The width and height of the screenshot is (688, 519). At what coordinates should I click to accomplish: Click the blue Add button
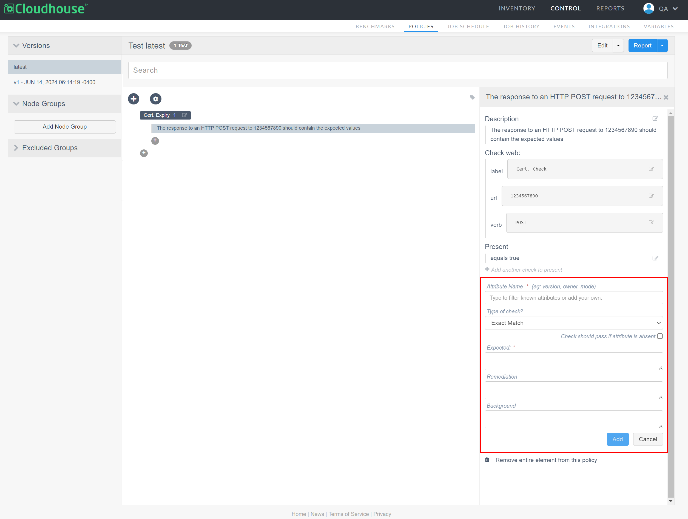pos(617,439)
